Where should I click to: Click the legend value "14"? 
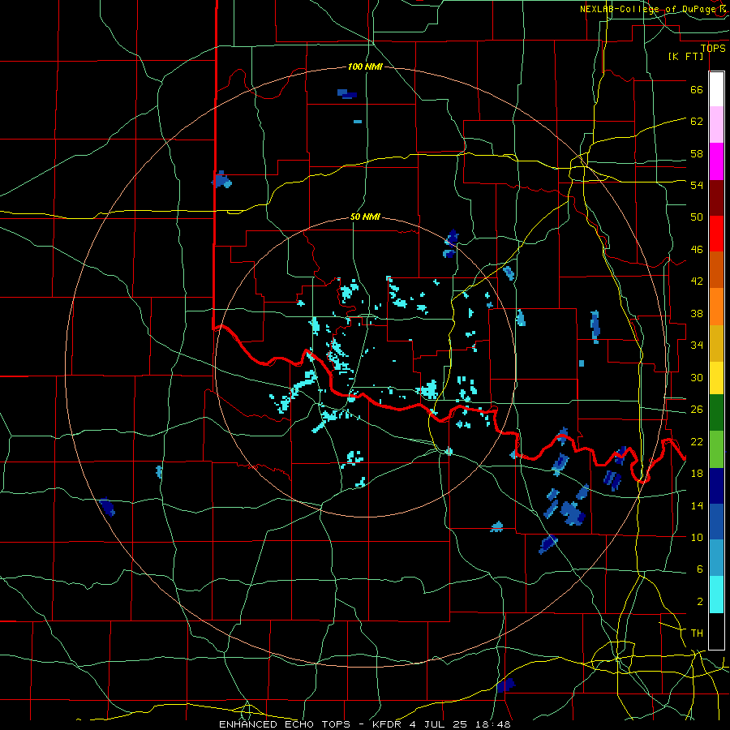(697, 505)
